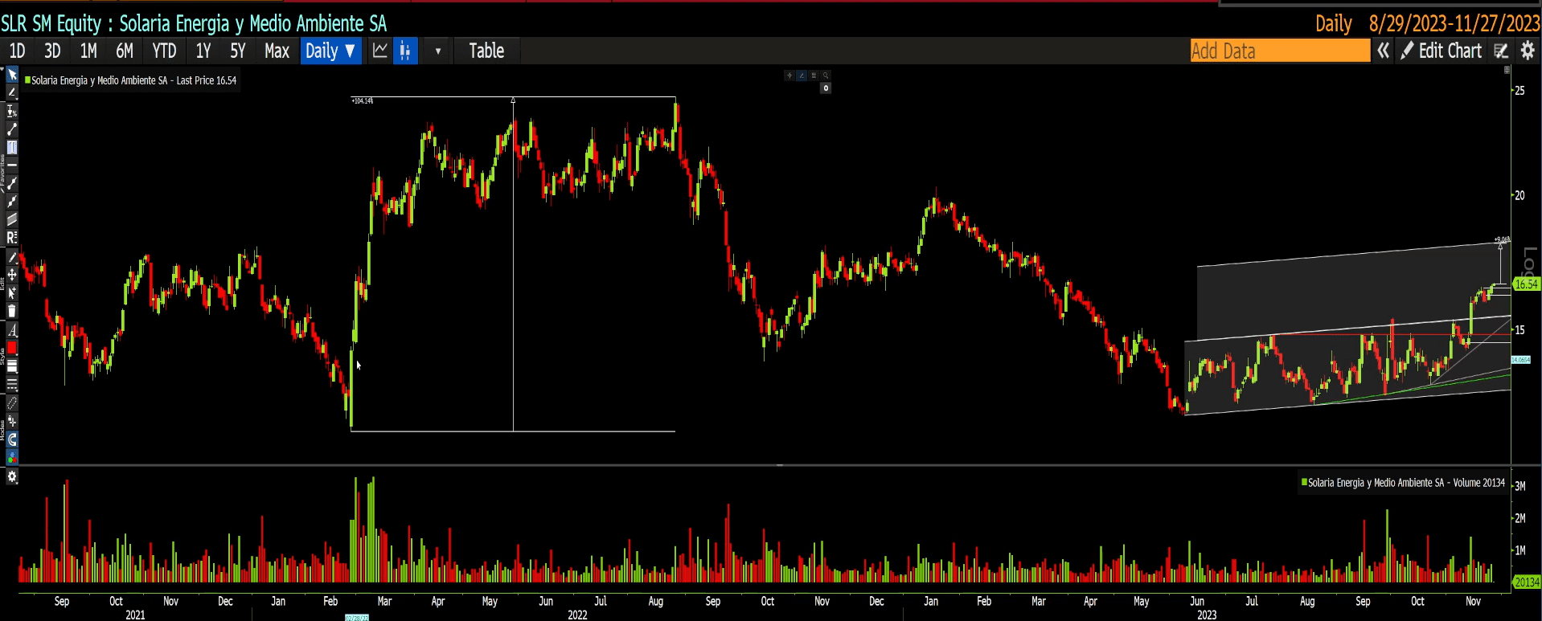
Task: Select the add-point cursor tool
Action: (12, 293)
